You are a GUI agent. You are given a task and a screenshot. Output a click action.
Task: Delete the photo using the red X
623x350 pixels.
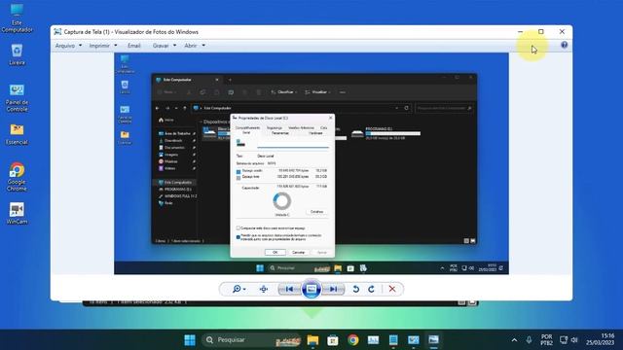(392, 289)
